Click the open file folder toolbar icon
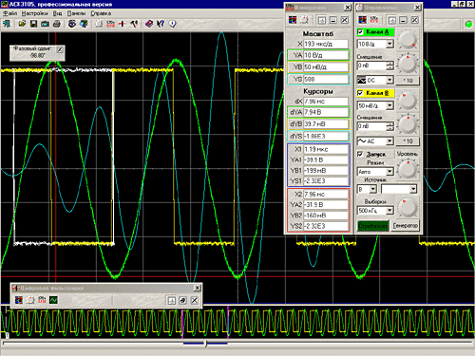This screenshot has height=356, width=475. (22, 24)
